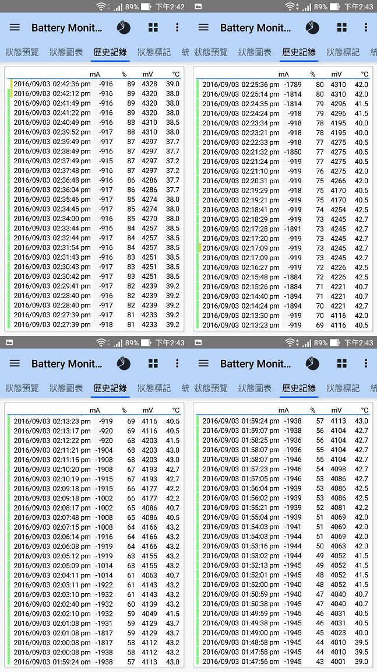
Task: Open pie chart icon in top-left screenshot
Action: [x=124, y=28]
